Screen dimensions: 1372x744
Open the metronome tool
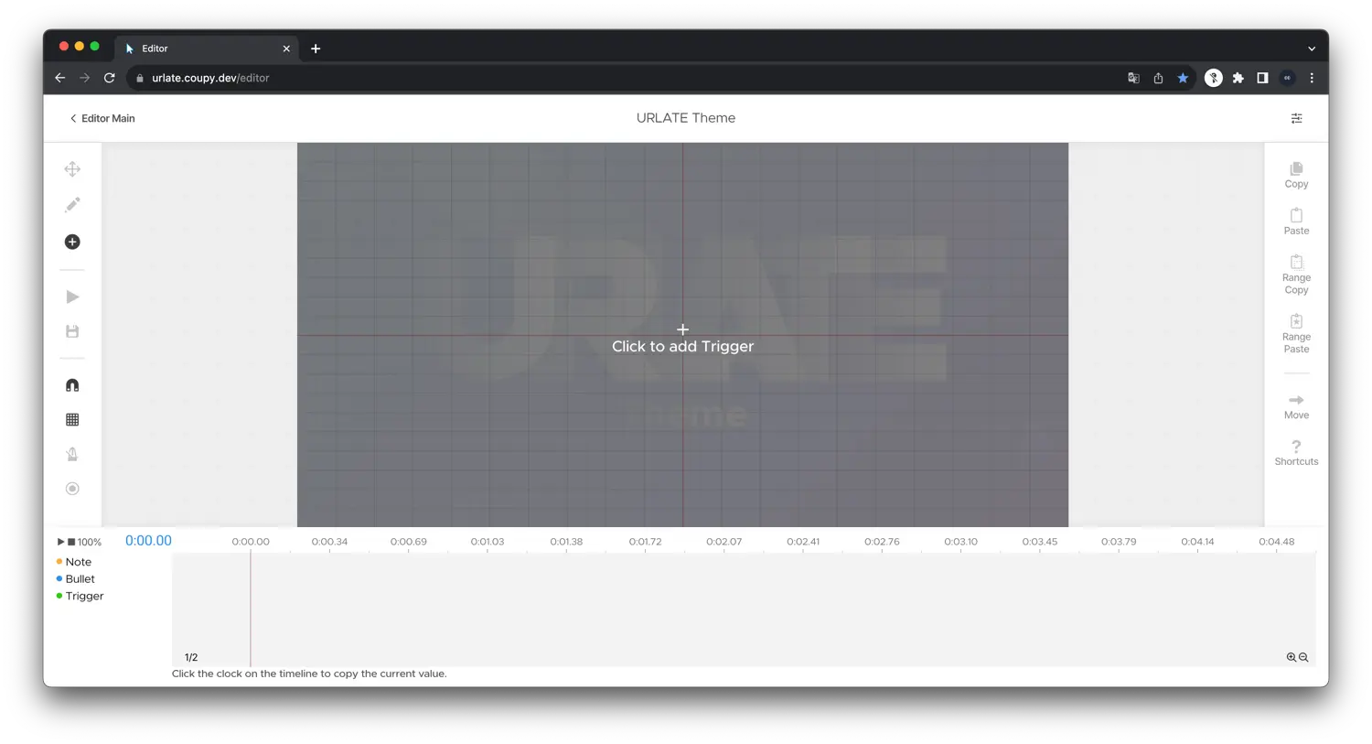click(72, 454)
